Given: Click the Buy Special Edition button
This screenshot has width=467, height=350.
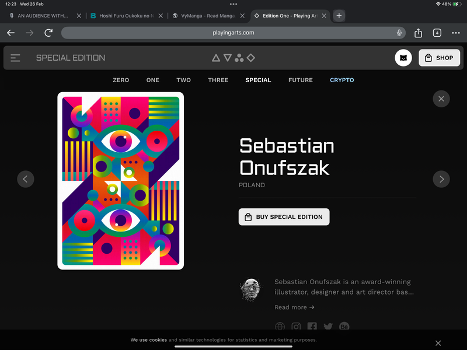Looking at the screenshot, I should click(284, 216).
